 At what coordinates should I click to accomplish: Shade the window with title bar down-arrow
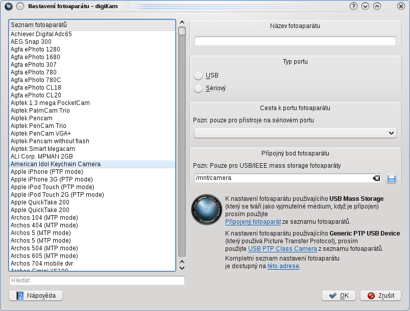coord(365,6)
